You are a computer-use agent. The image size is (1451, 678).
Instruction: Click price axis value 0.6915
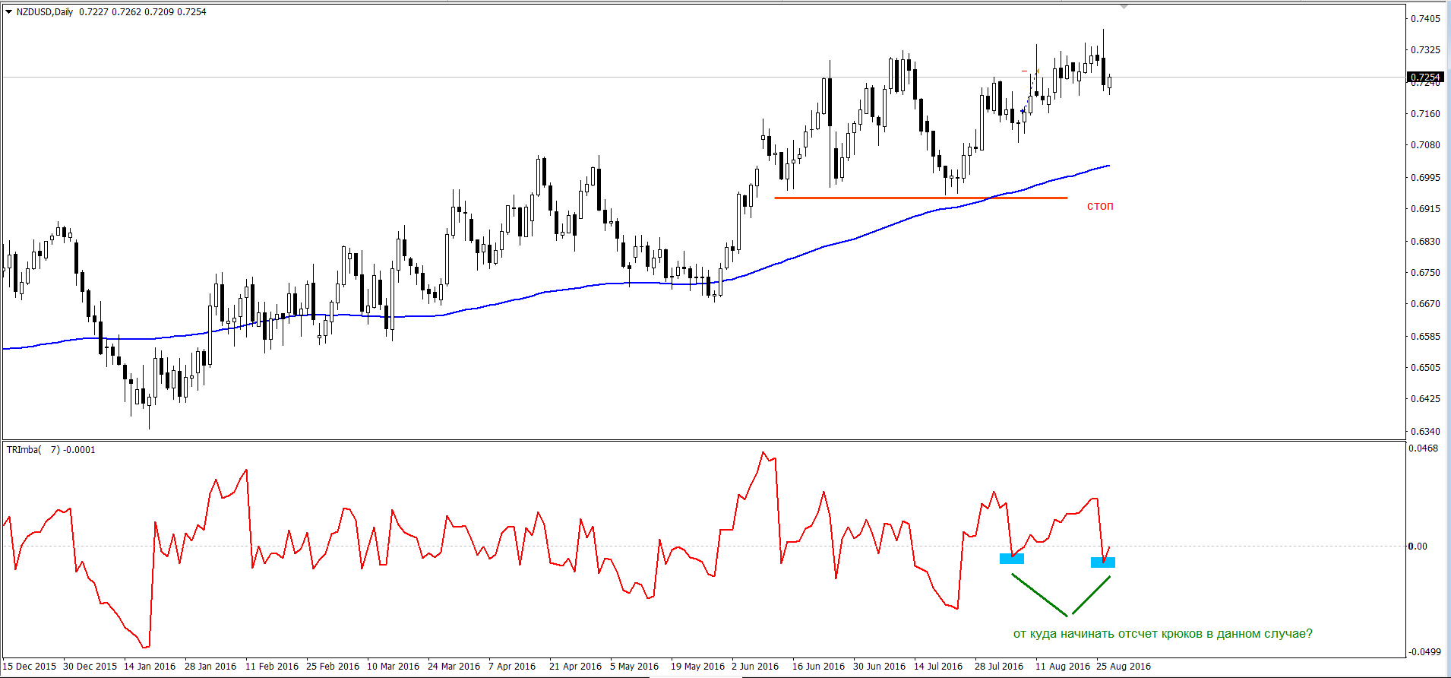pyautogui.click(x=1425, y=208)
